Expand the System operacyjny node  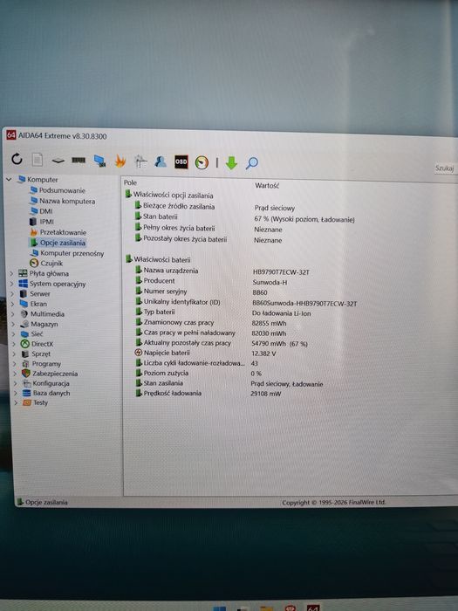pos(12,284)
